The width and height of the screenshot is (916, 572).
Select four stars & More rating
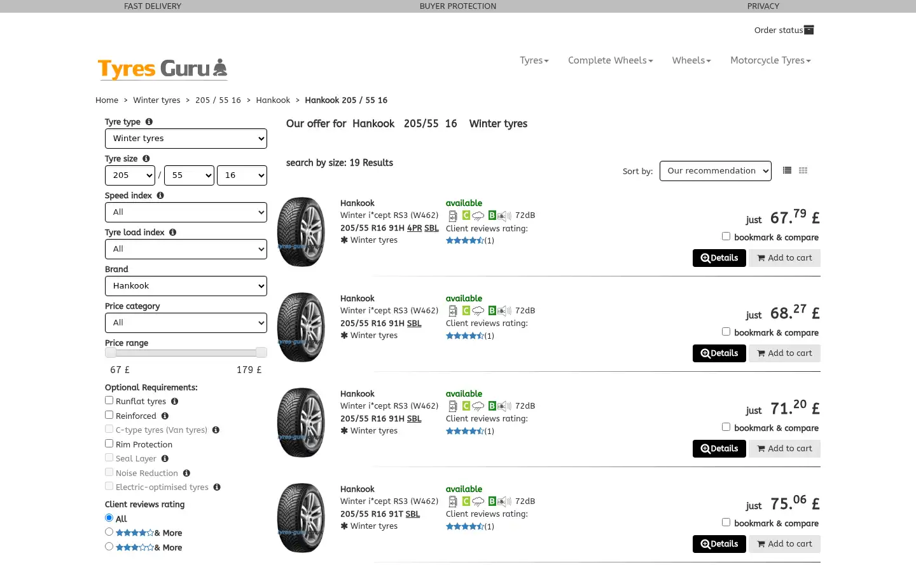tap(109, 532)
